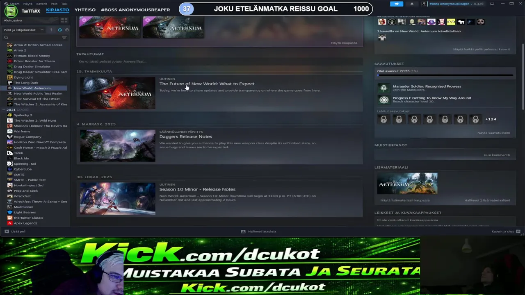Click the Uusi kommentti button
Viewport: 525px width, 295px height.
pos(497,155)
